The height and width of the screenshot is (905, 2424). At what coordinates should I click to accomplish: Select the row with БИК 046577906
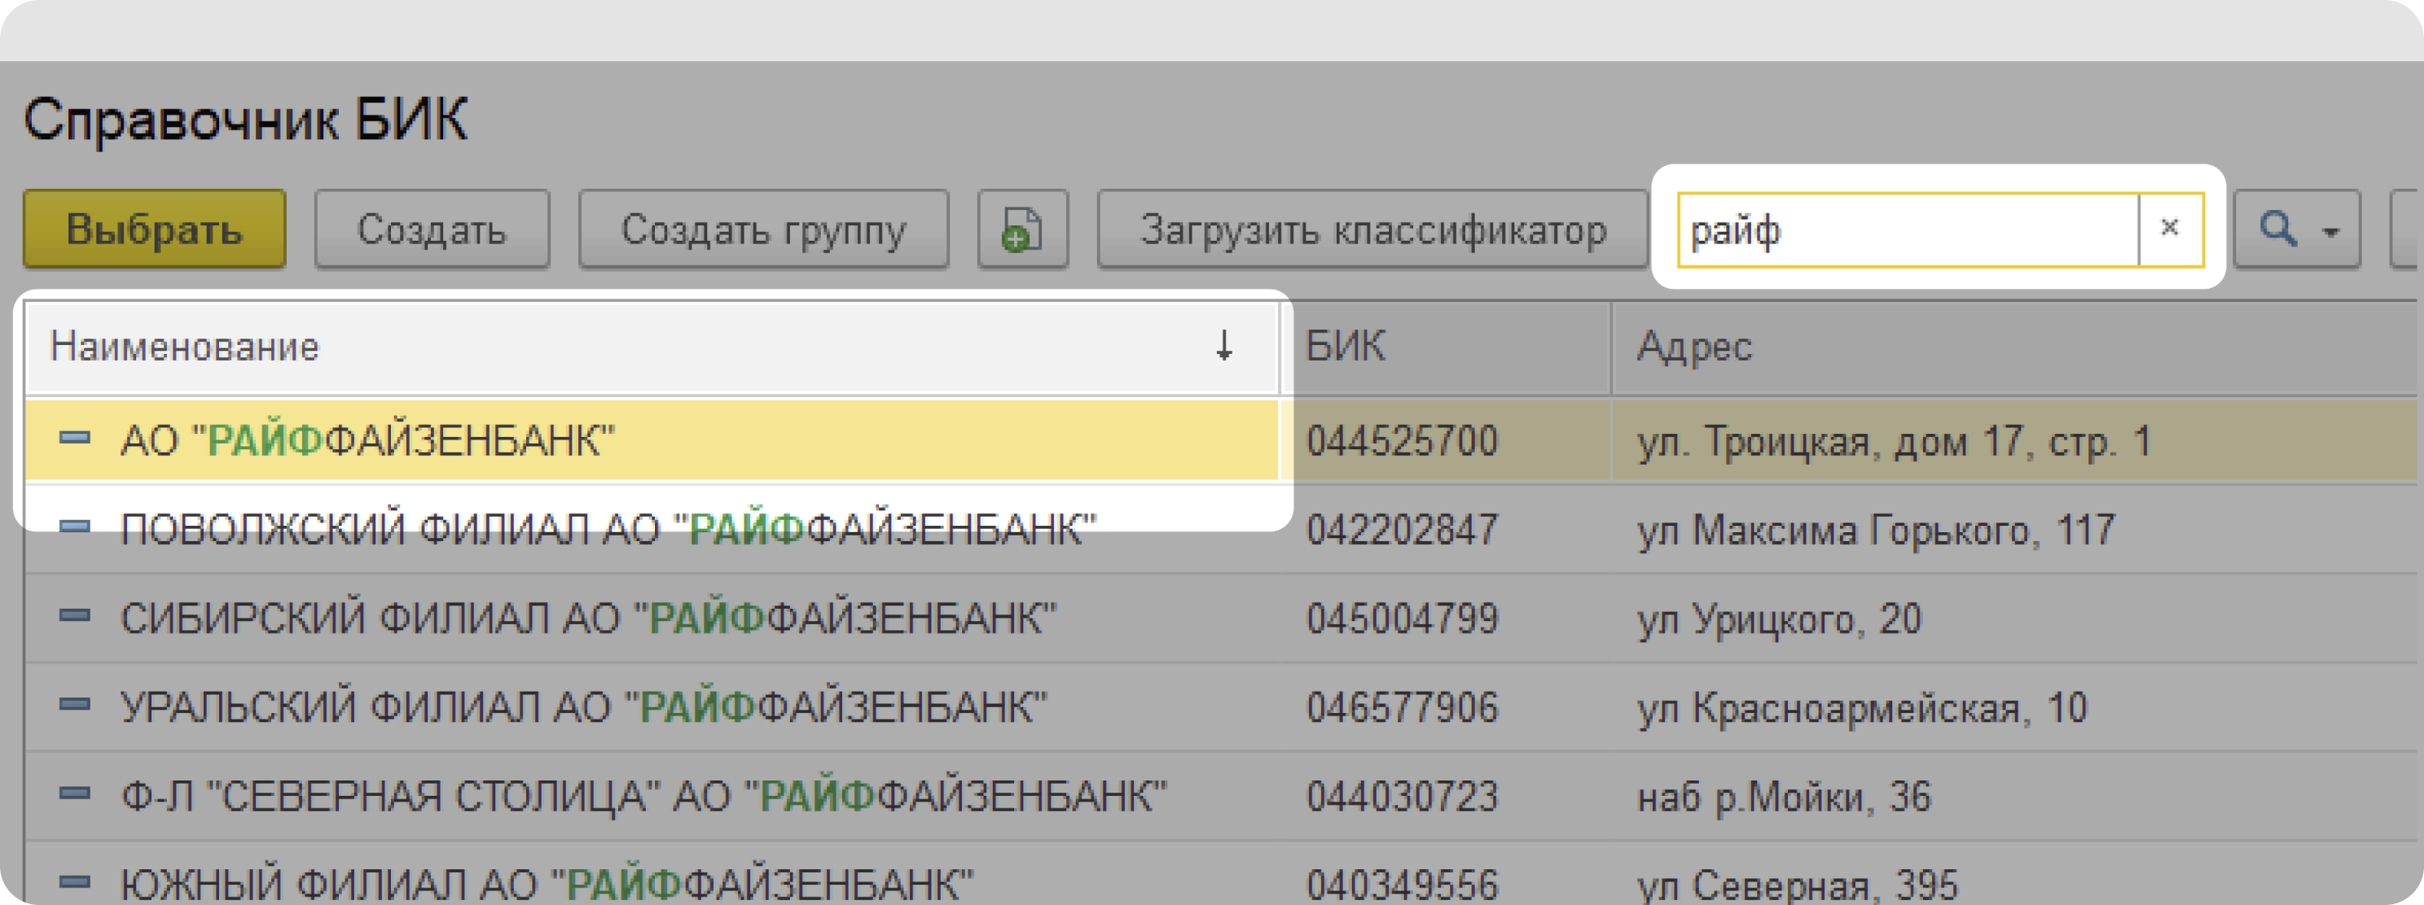(x=1401, y=706)
